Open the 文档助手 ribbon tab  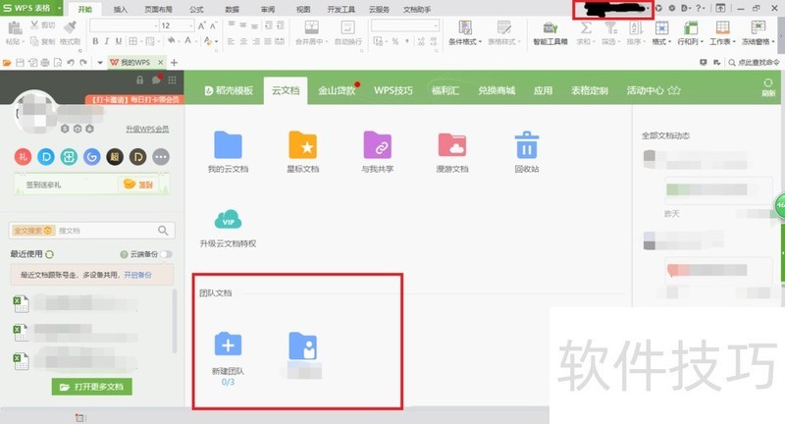(416, 10)
